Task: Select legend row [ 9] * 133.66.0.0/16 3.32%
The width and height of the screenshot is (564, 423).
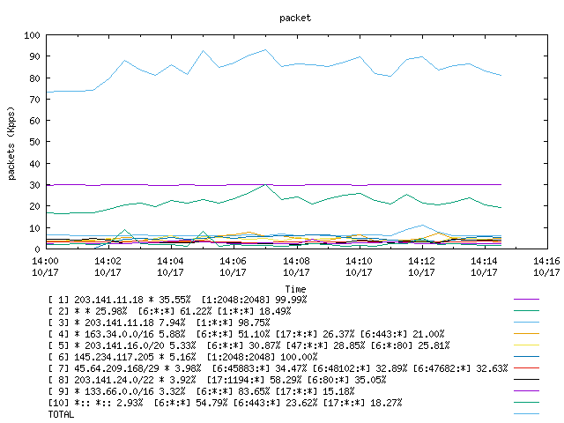Action: 202,391
